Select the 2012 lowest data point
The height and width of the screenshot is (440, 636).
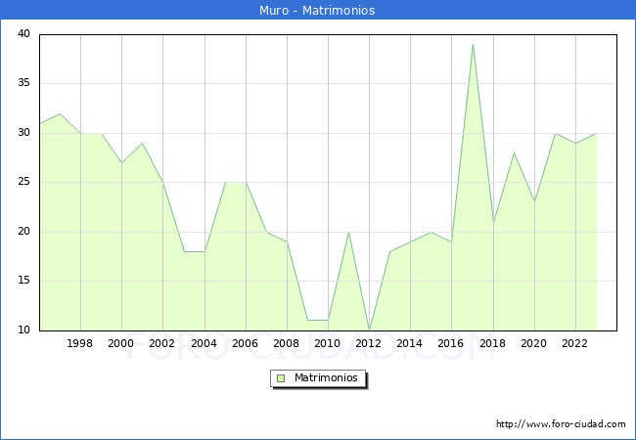point(369,330)
